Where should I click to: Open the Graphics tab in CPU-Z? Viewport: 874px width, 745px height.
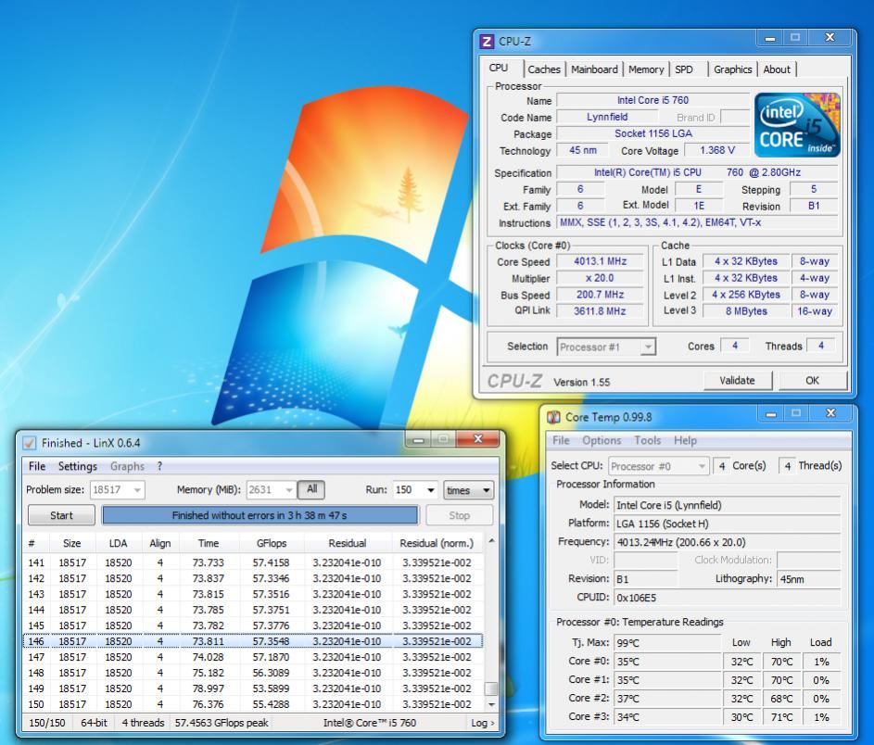pos(732,69)
